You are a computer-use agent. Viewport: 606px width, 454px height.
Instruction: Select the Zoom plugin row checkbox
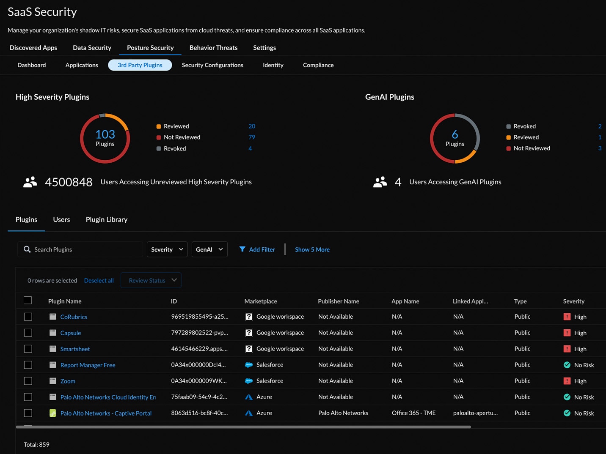[28, 381]
